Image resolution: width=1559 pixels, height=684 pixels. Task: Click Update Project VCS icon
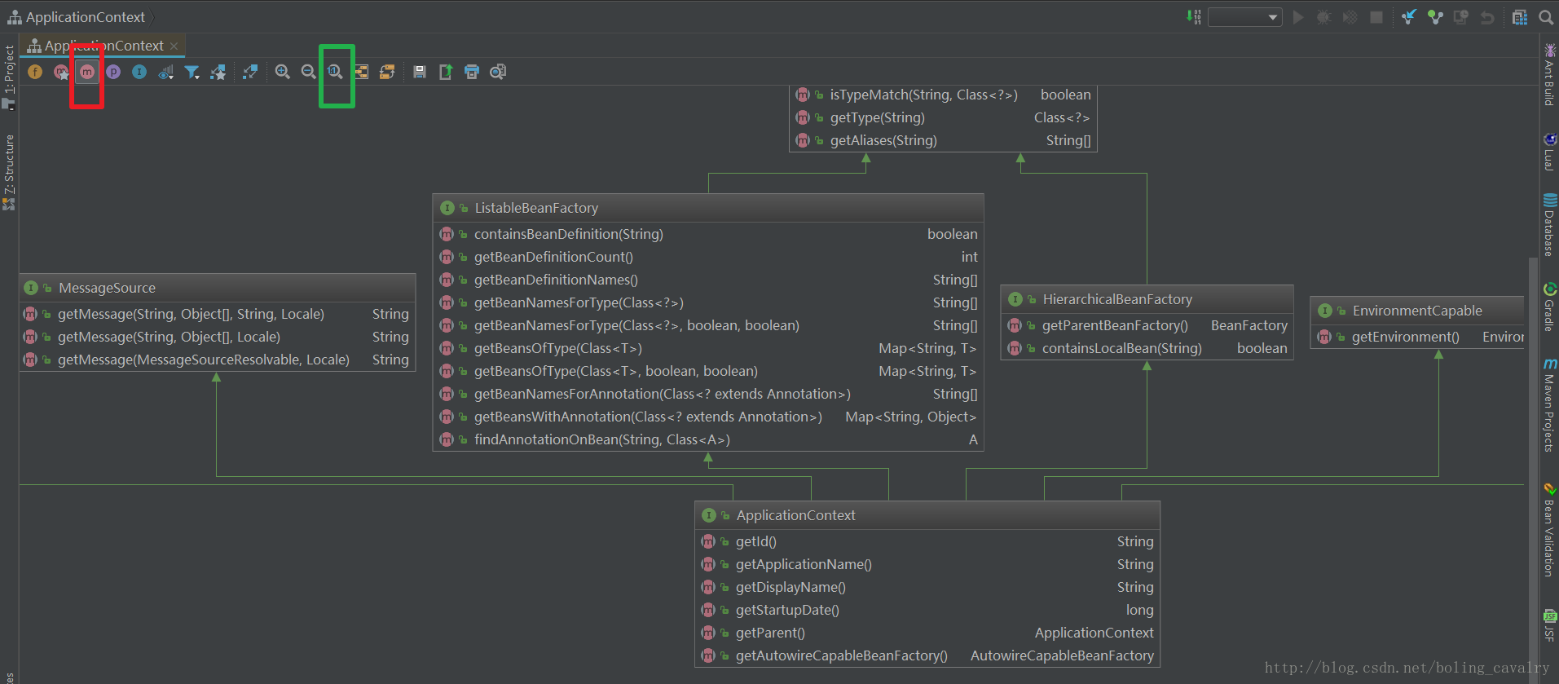pyautogui.click(x=1409, y=17)
